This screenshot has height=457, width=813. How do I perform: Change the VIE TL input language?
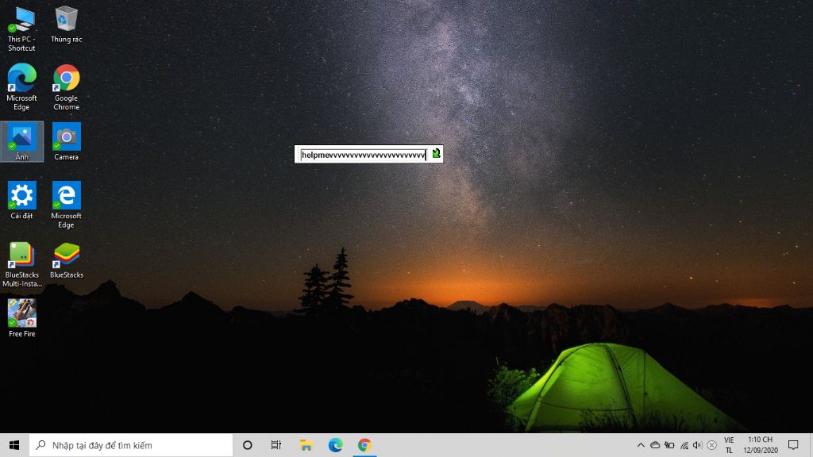729,445
